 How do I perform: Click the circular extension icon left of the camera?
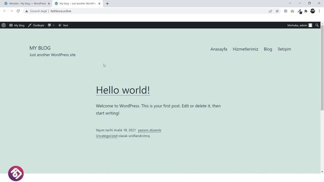click(286, 11)
